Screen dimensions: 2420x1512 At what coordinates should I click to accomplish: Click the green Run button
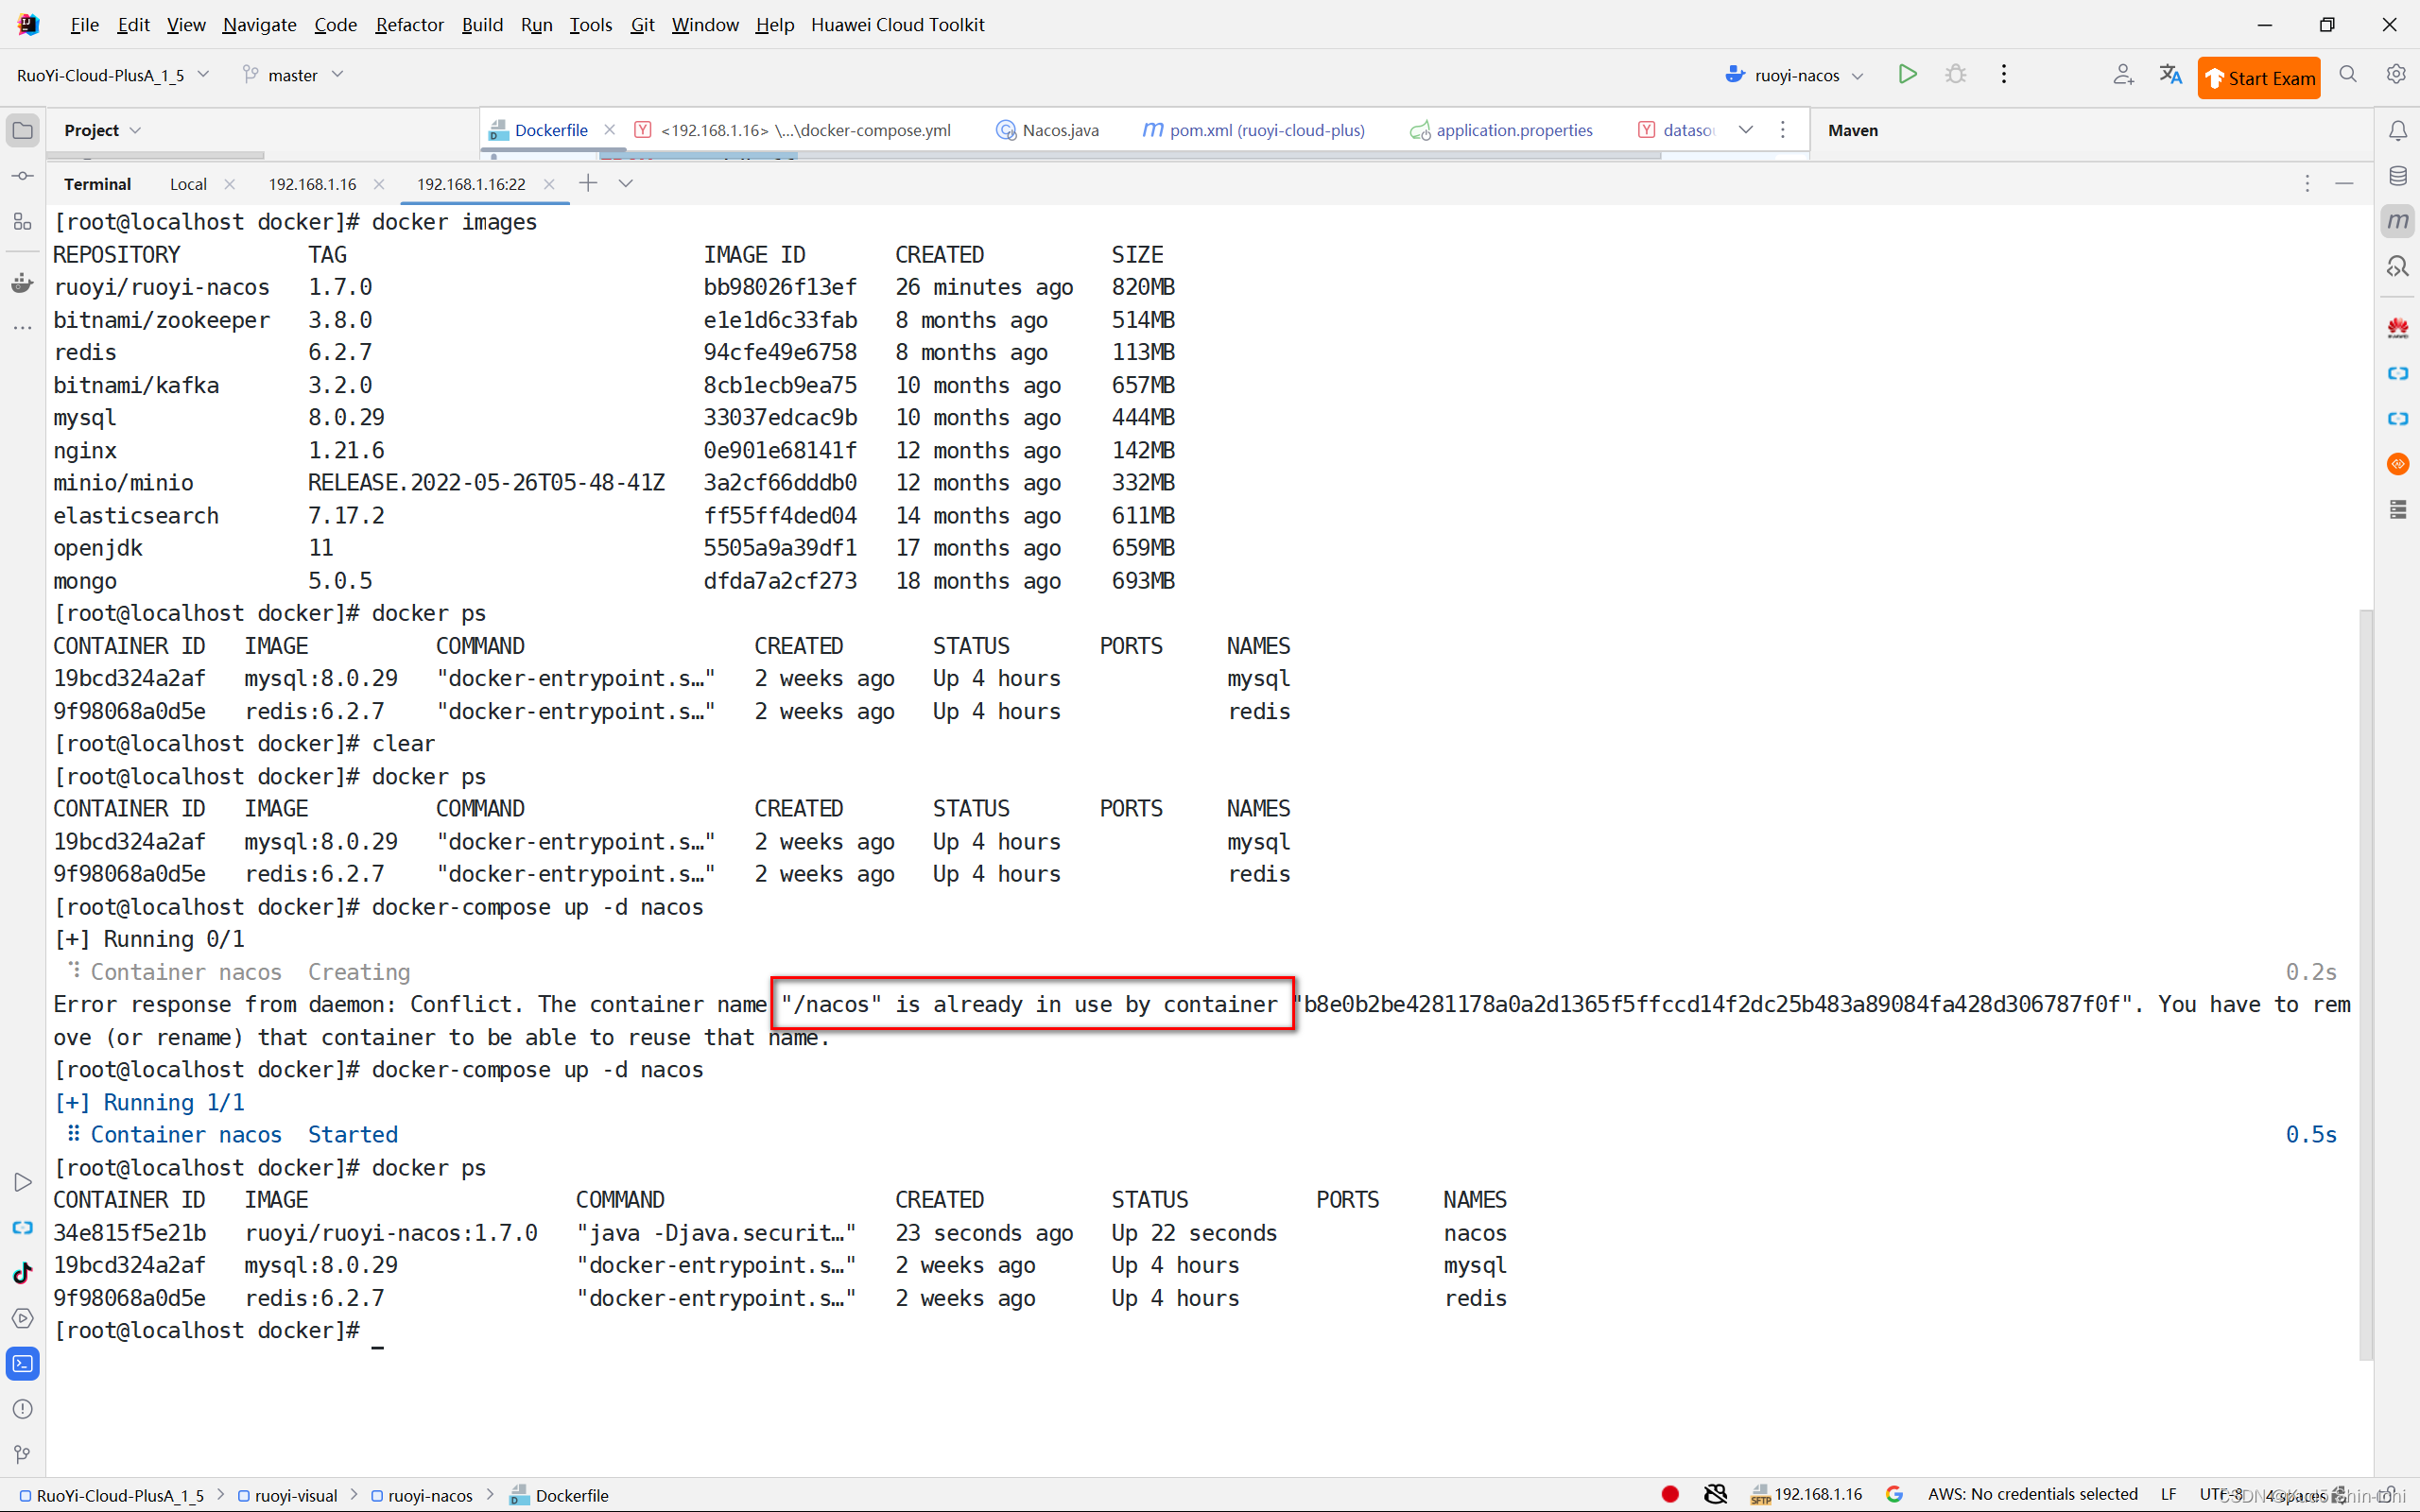(1907, 75)
